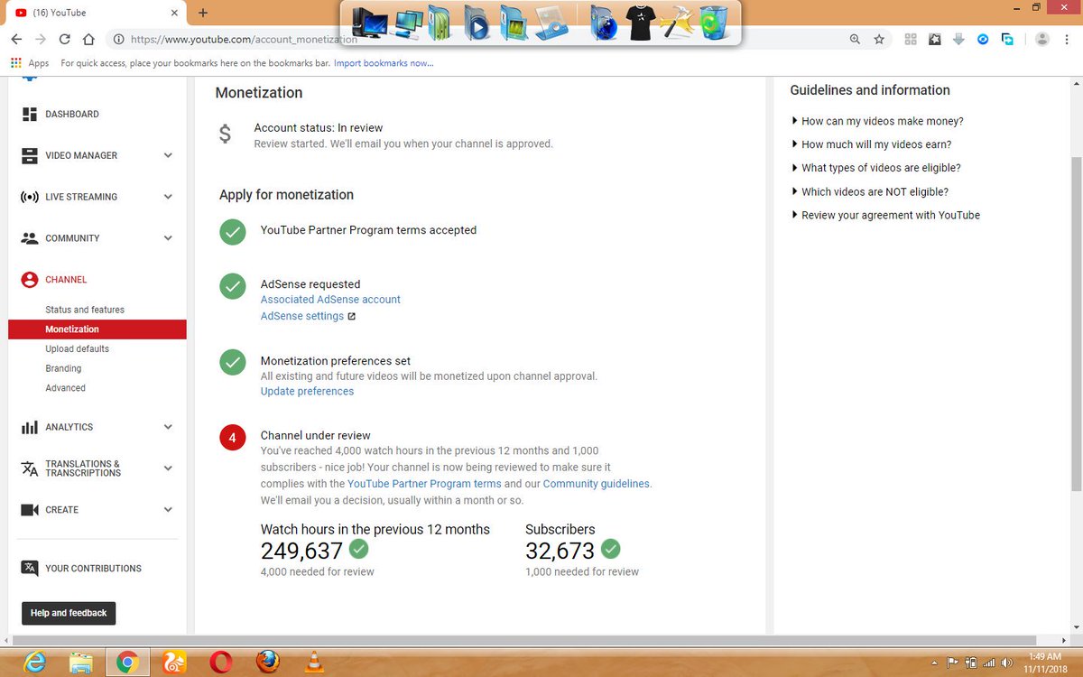Expand 'How can my videos make money?'
This screenshot has width=1083, height=677.
pyautogui.click(x=877, y=121)
